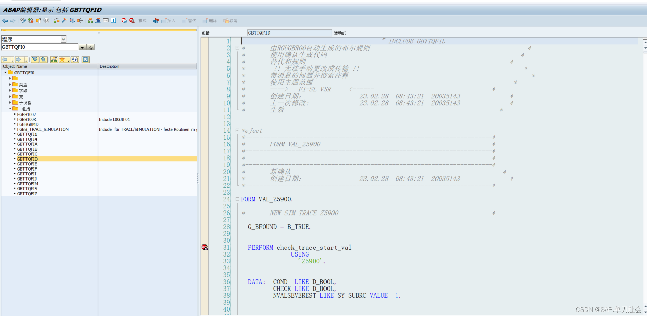Click the 模式 toolbar button

pyautogui.click(x=143, y=21)
